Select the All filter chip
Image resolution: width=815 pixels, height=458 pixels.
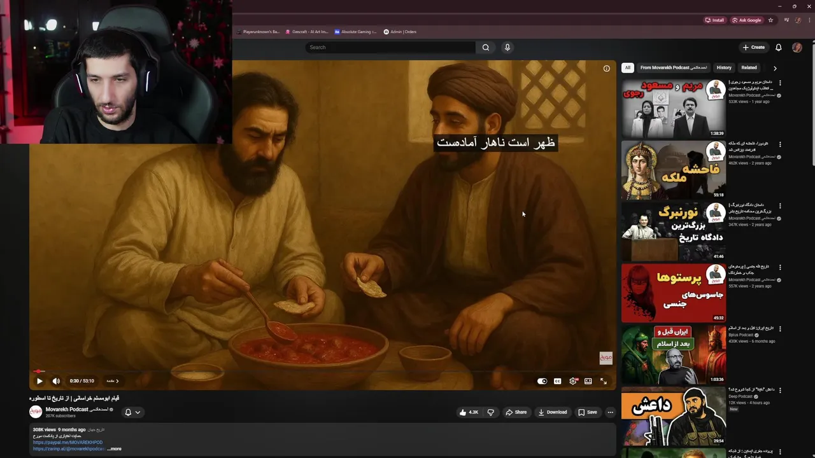(627, 67)
